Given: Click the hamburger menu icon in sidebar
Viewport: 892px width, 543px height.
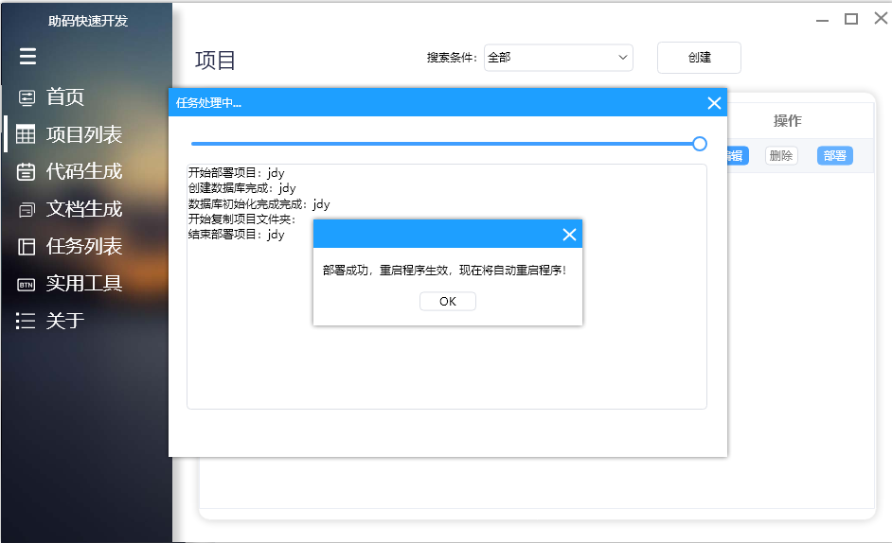Looking at the screenshot, I should (x=27, y=57).
